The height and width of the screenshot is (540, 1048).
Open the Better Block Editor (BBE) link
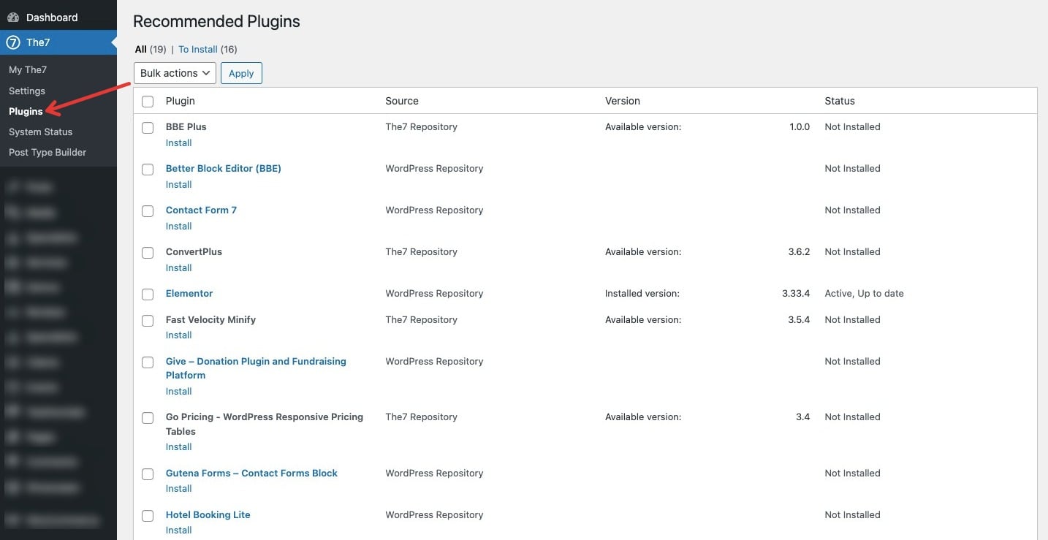click(223, 169)
